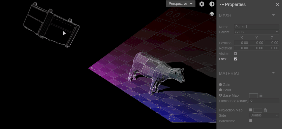Open the Side dropdown set to Double
The image size is (282, 129).
[264, 115]
